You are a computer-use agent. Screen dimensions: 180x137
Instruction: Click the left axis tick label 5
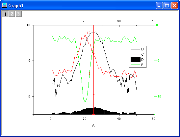coord(29,61)
